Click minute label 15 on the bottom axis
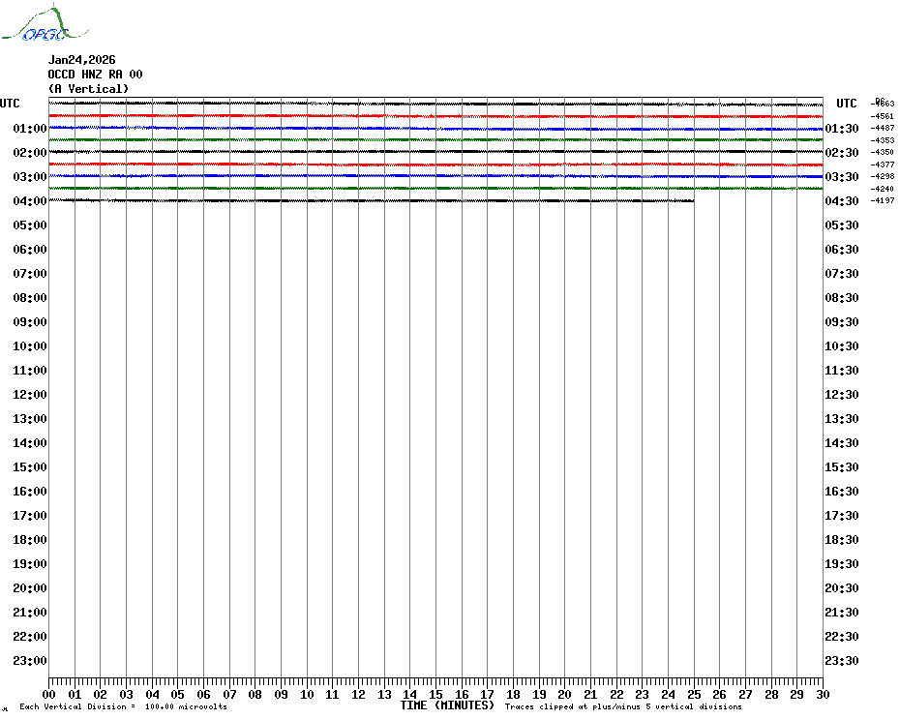 435,694
